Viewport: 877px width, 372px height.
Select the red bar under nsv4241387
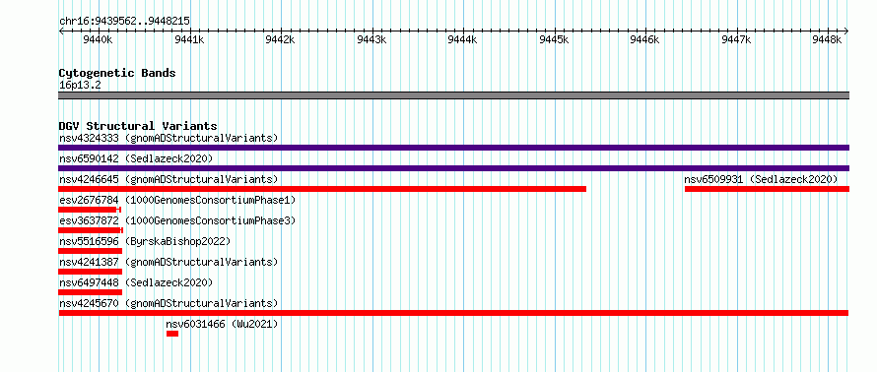pyautogui.click(x=90, y=272)
